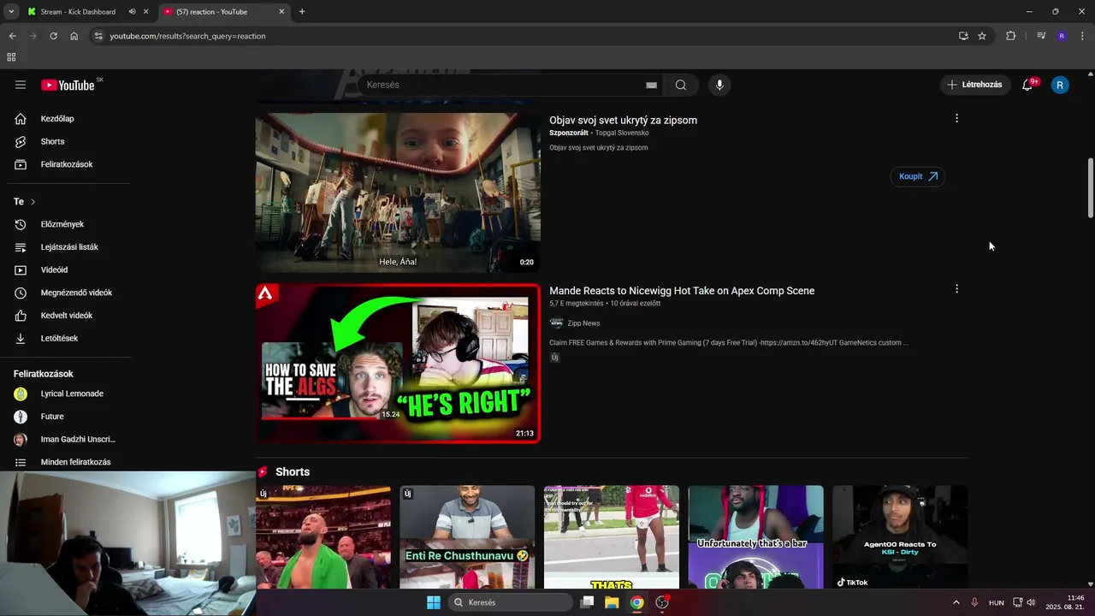1095x616 pixels.
Task: Open the taskbar clock and date
Action: click(x=1064, y=602)
